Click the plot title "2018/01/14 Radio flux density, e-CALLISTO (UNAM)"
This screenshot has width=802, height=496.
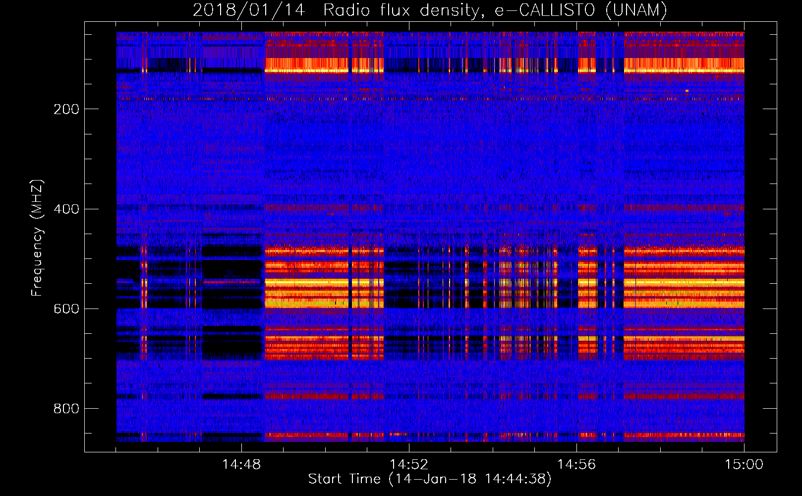pos(430,10)
